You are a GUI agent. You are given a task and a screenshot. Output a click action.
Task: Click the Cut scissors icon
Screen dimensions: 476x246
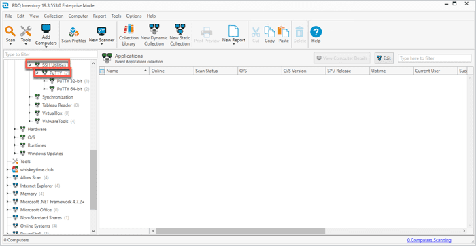[x=256, y=32]
